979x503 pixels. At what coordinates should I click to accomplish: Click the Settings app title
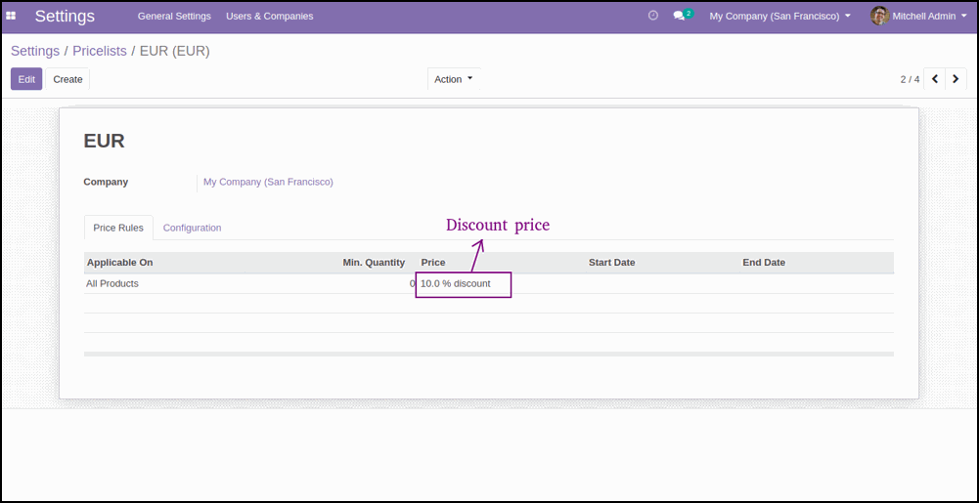pyautogui.click(x=65, y=17)
